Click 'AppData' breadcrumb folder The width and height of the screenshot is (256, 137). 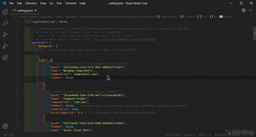pos(46,17)
